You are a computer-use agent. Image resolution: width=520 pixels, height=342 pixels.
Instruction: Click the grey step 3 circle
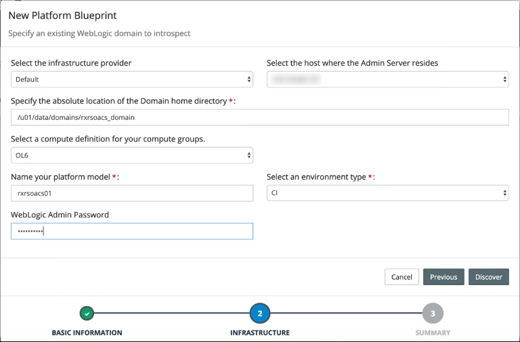433,313
